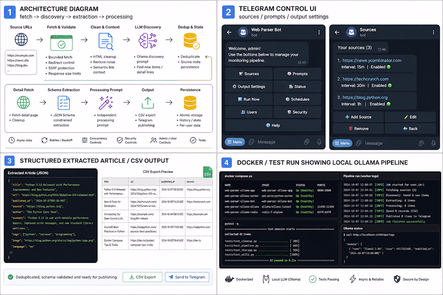Screen dimensions: 443x295
Task: Click the Output upload icon
Action: coord(148,103)
